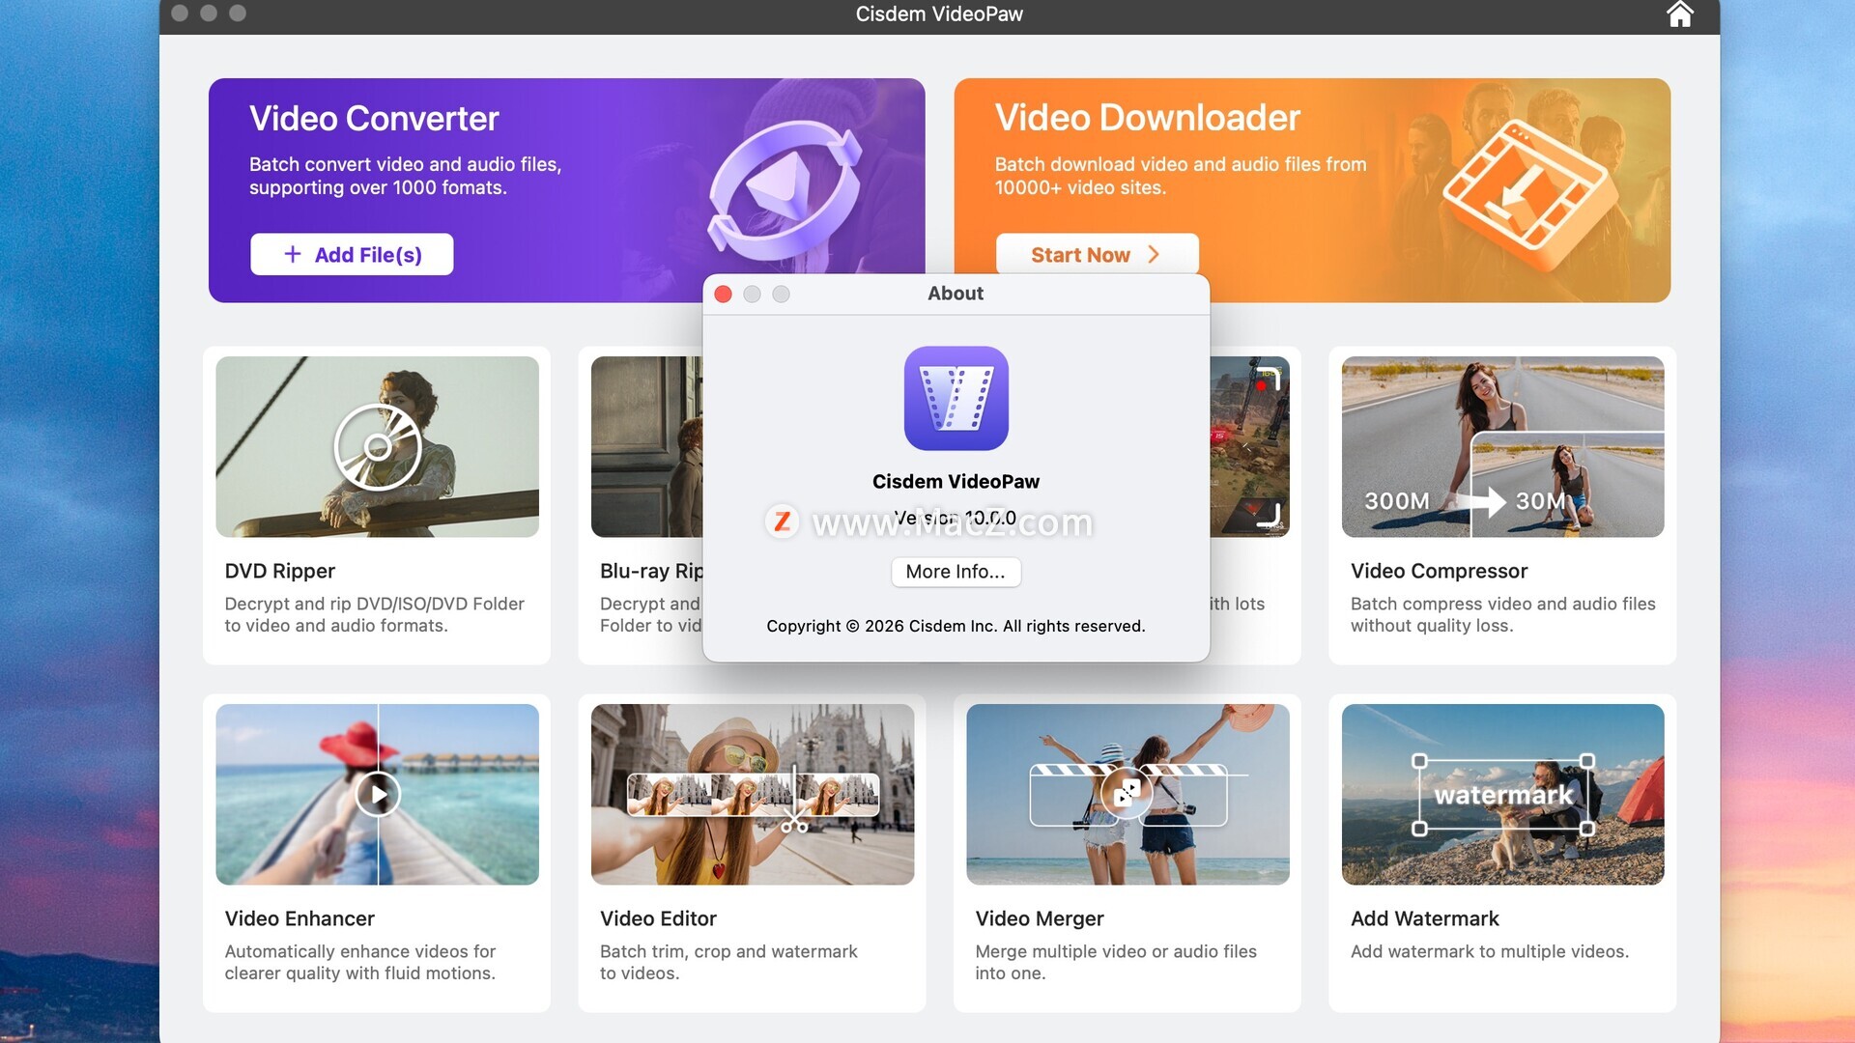Click the watermark box on Add Watermark
This screenshot has width=1855, height=1043.
click(x=1502, y=795)
